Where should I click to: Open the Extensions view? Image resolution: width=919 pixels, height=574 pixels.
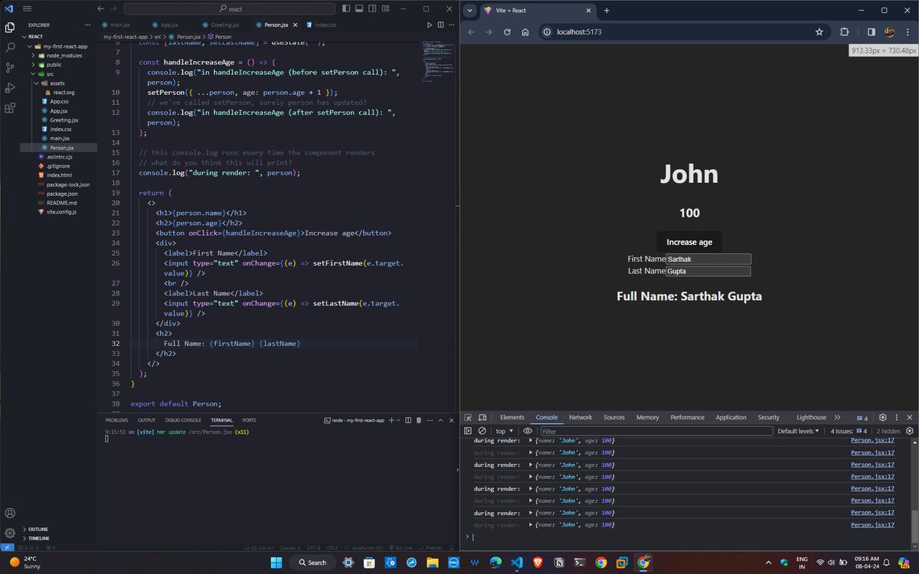(10, 108)
